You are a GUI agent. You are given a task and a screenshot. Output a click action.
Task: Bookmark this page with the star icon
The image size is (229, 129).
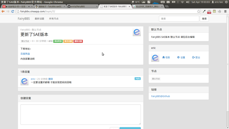point(199,11)
